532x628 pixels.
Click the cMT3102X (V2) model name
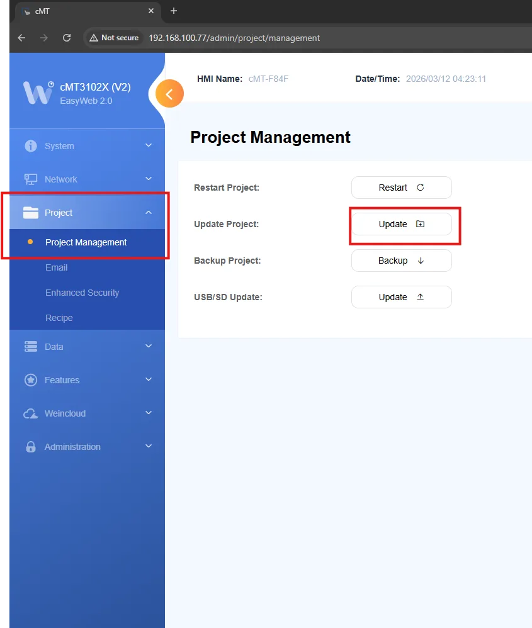pyautogui.click(x=95, y=87)
